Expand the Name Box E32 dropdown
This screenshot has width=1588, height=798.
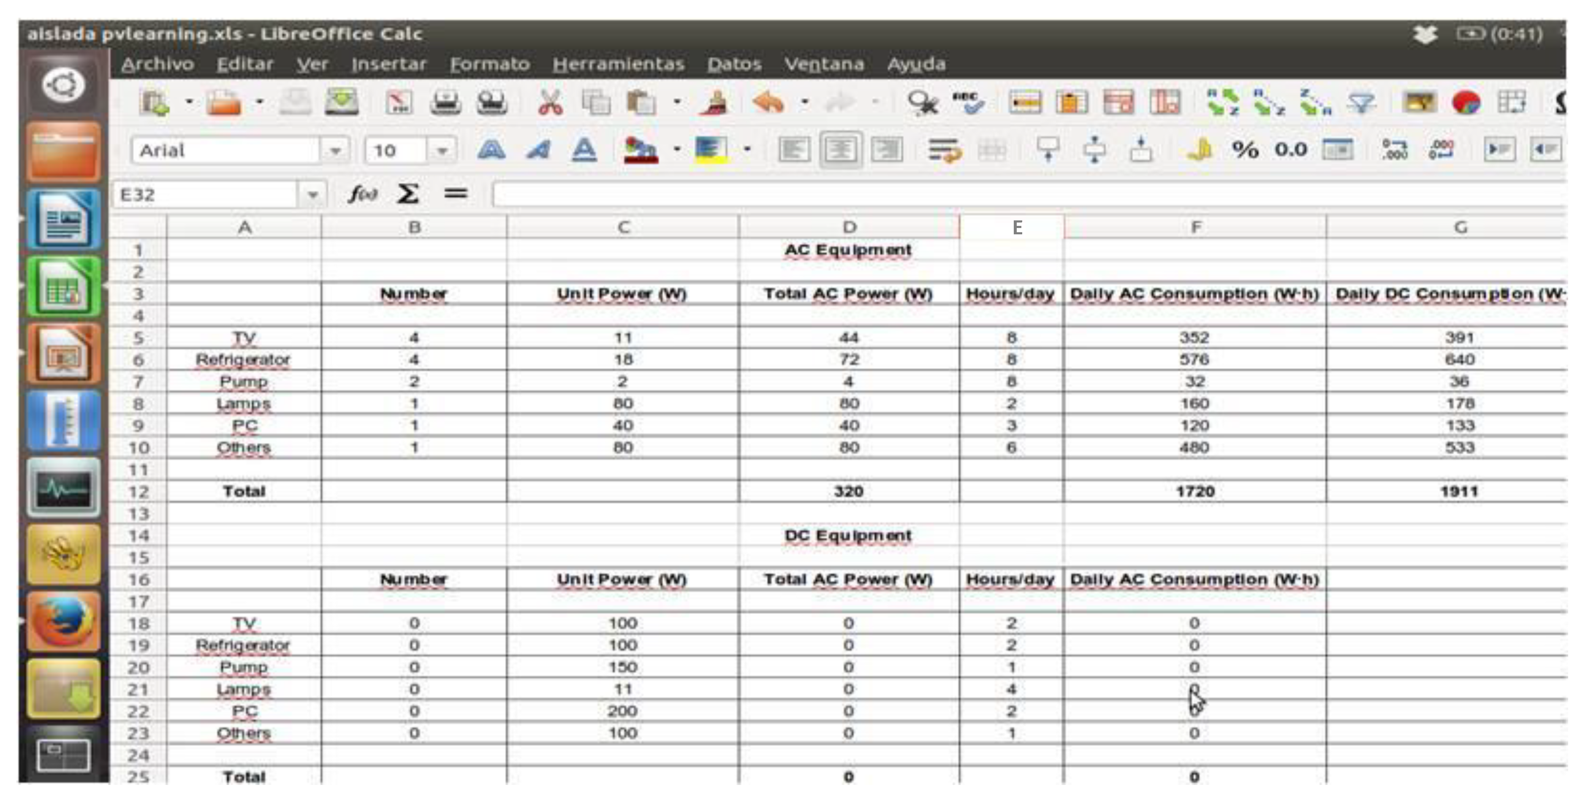(312, 195)
